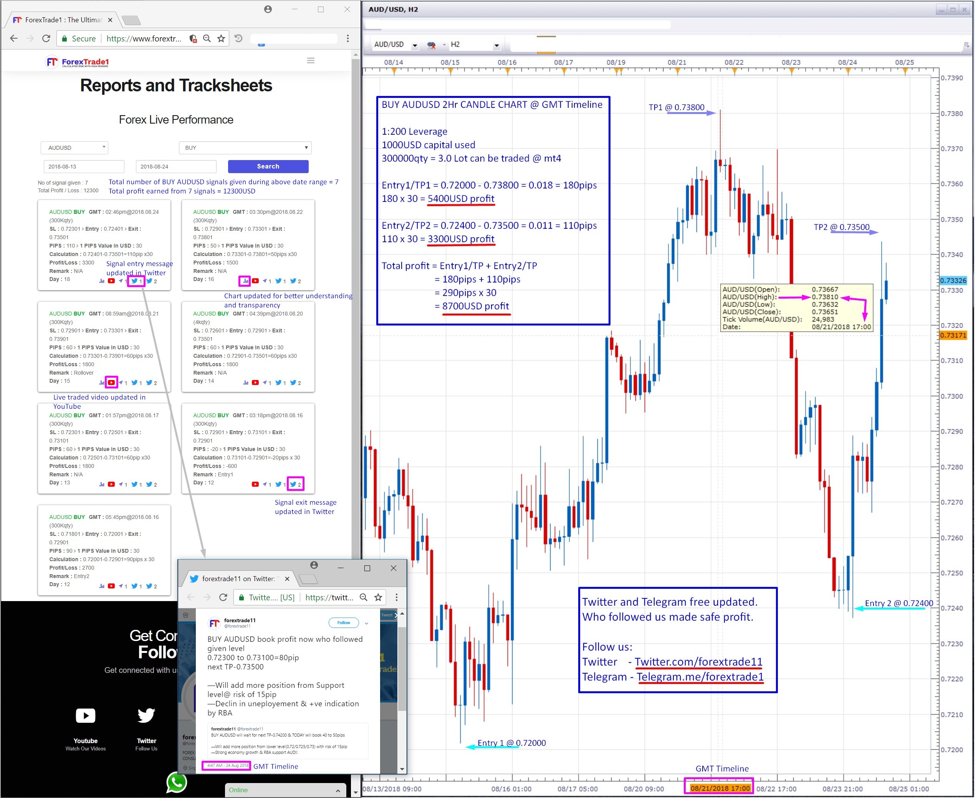Open small arrow beside chart-link icon
Image resolution: width=976 pixels, height=798 pixels.
[x=445, y=45]
